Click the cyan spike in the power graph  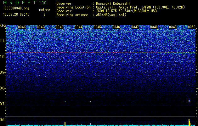coord(90,124)
